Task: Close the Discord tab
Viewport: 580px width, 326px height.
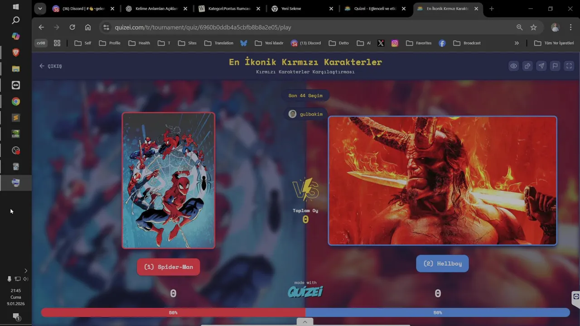Action: tap(112, 9)
